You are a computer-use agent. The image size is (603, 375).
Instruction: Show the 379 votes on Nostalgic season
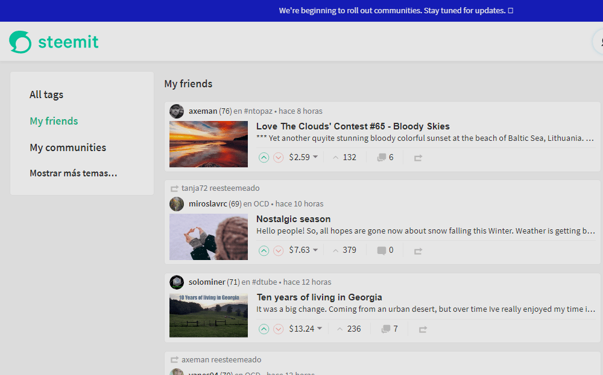[344, 250]
